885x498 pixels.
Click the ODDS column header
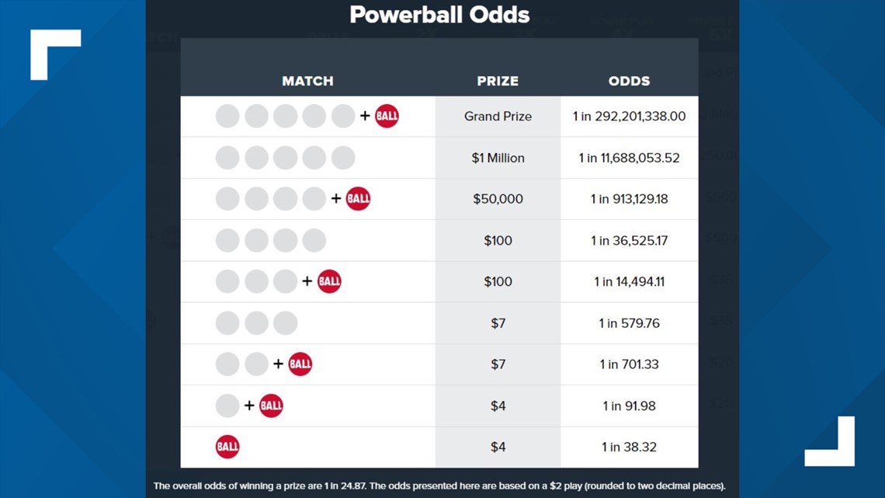tap(630, 81)
